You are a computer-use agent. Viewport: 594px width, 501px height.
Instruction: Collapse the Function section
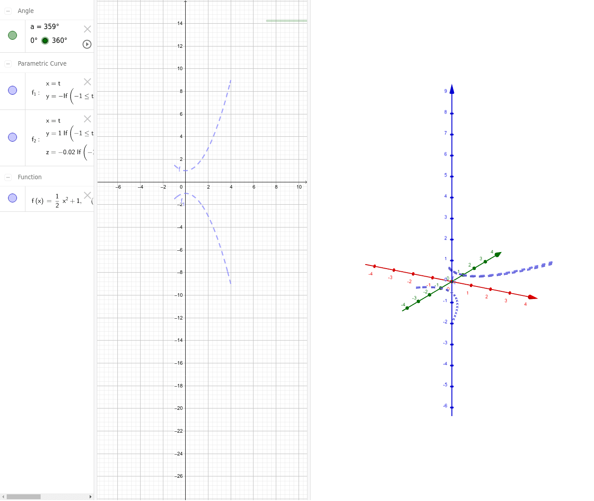8,177
